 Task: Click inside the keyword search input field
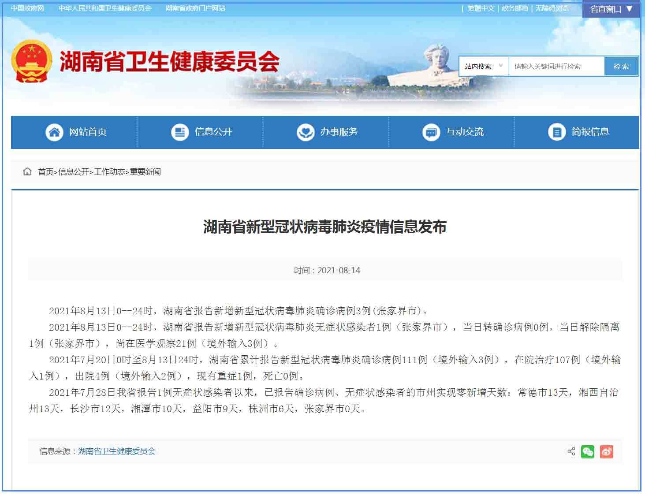[x=556, y=66]
